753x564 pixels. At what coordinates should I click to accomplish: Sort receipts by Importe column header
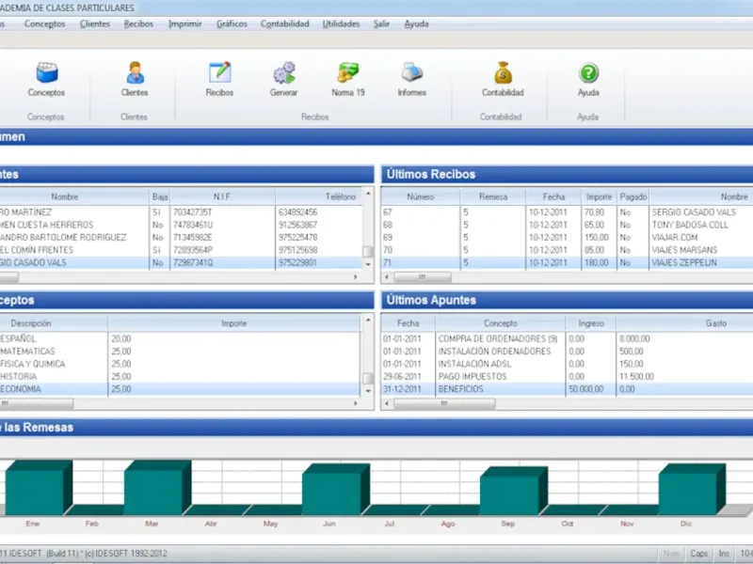[599, 196]
